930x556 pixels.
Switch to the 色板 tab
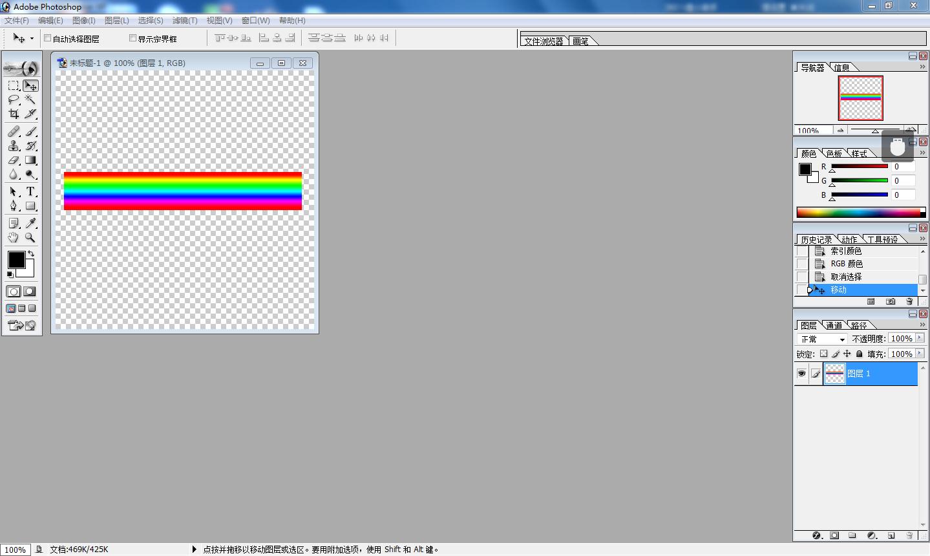pyautogui.click(x=834, y=153)
